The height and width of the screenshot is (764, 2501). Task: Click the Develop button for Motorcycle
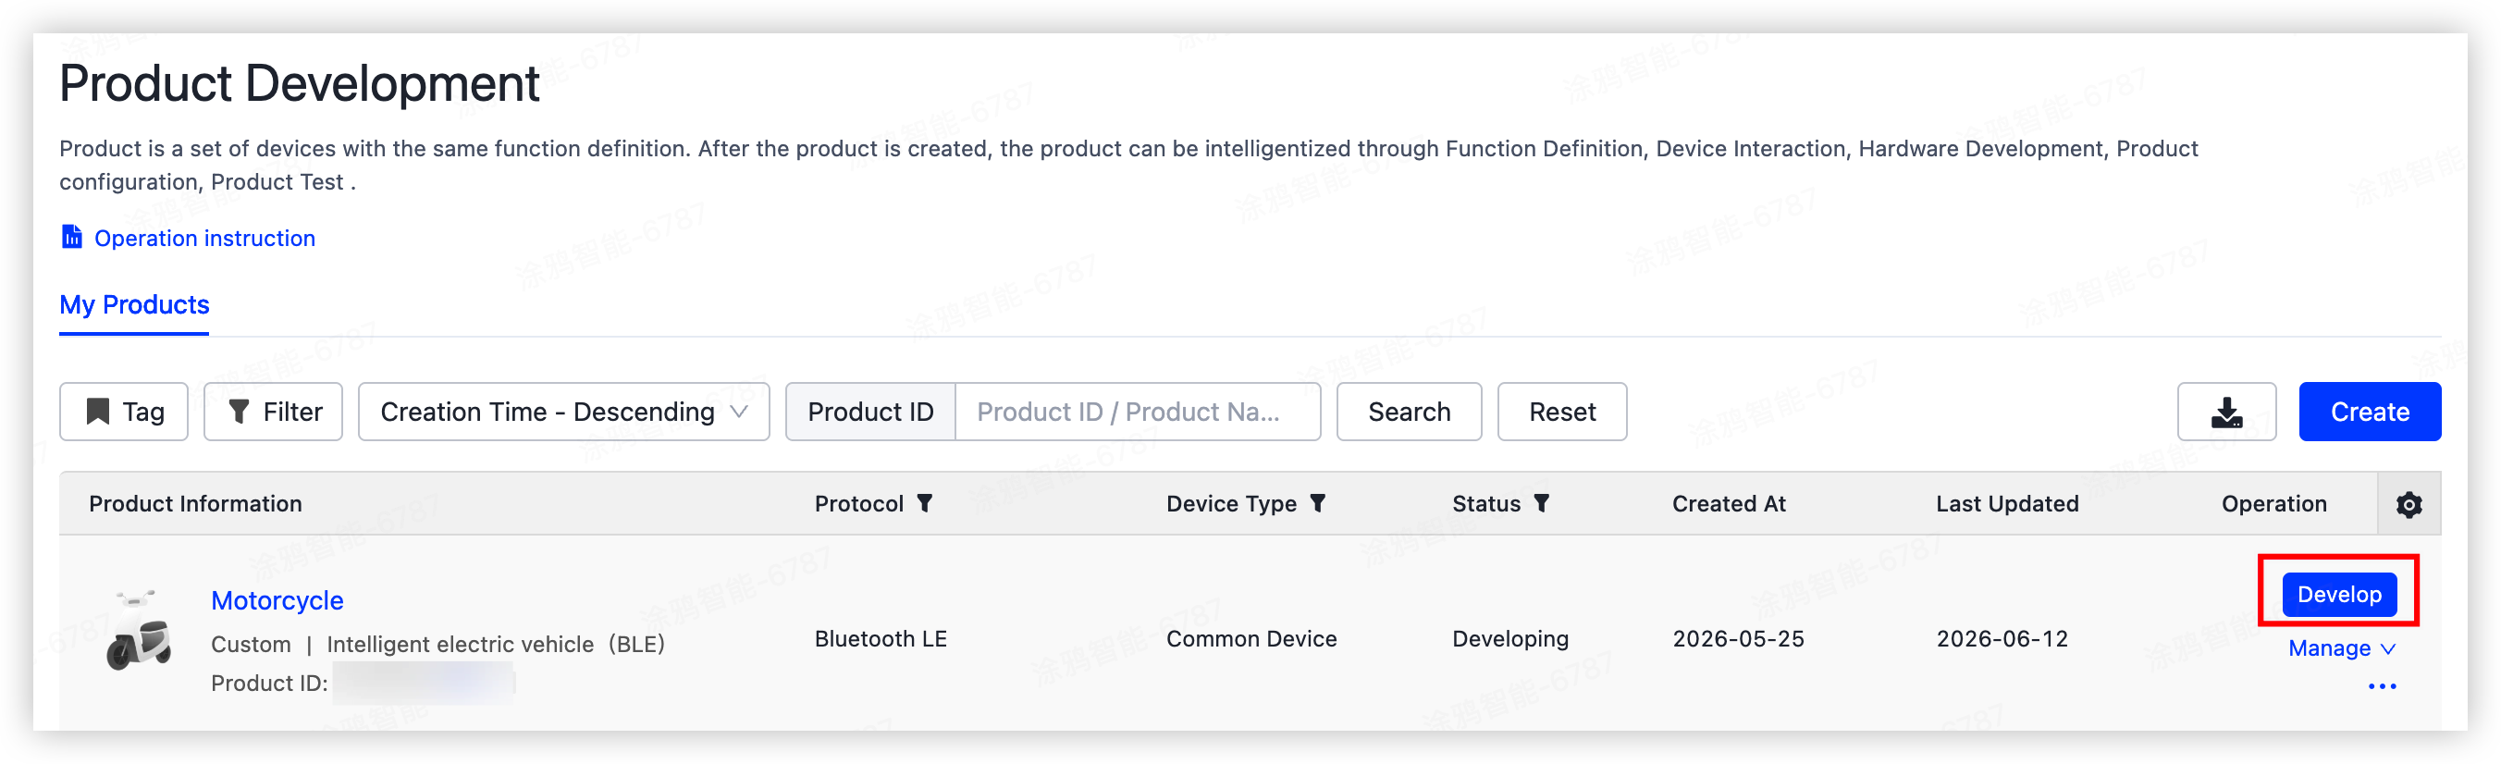point(2338,594)
